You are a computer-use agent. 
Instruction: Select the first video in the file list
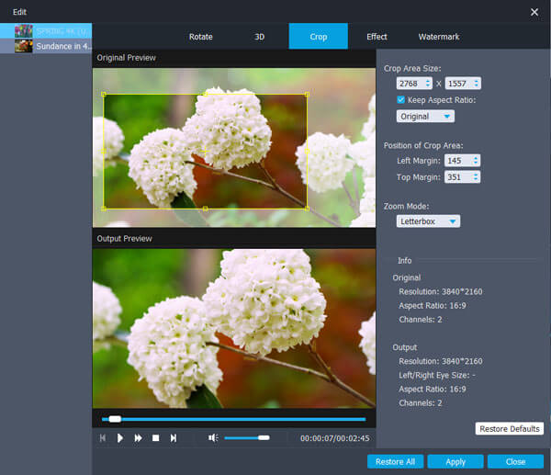[x=46, y=31]
